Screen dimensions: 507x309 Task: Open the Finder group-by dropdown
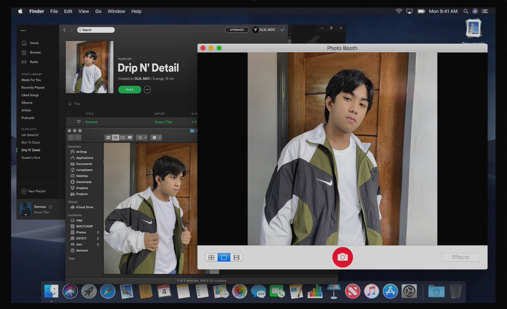tap(142, 137)
